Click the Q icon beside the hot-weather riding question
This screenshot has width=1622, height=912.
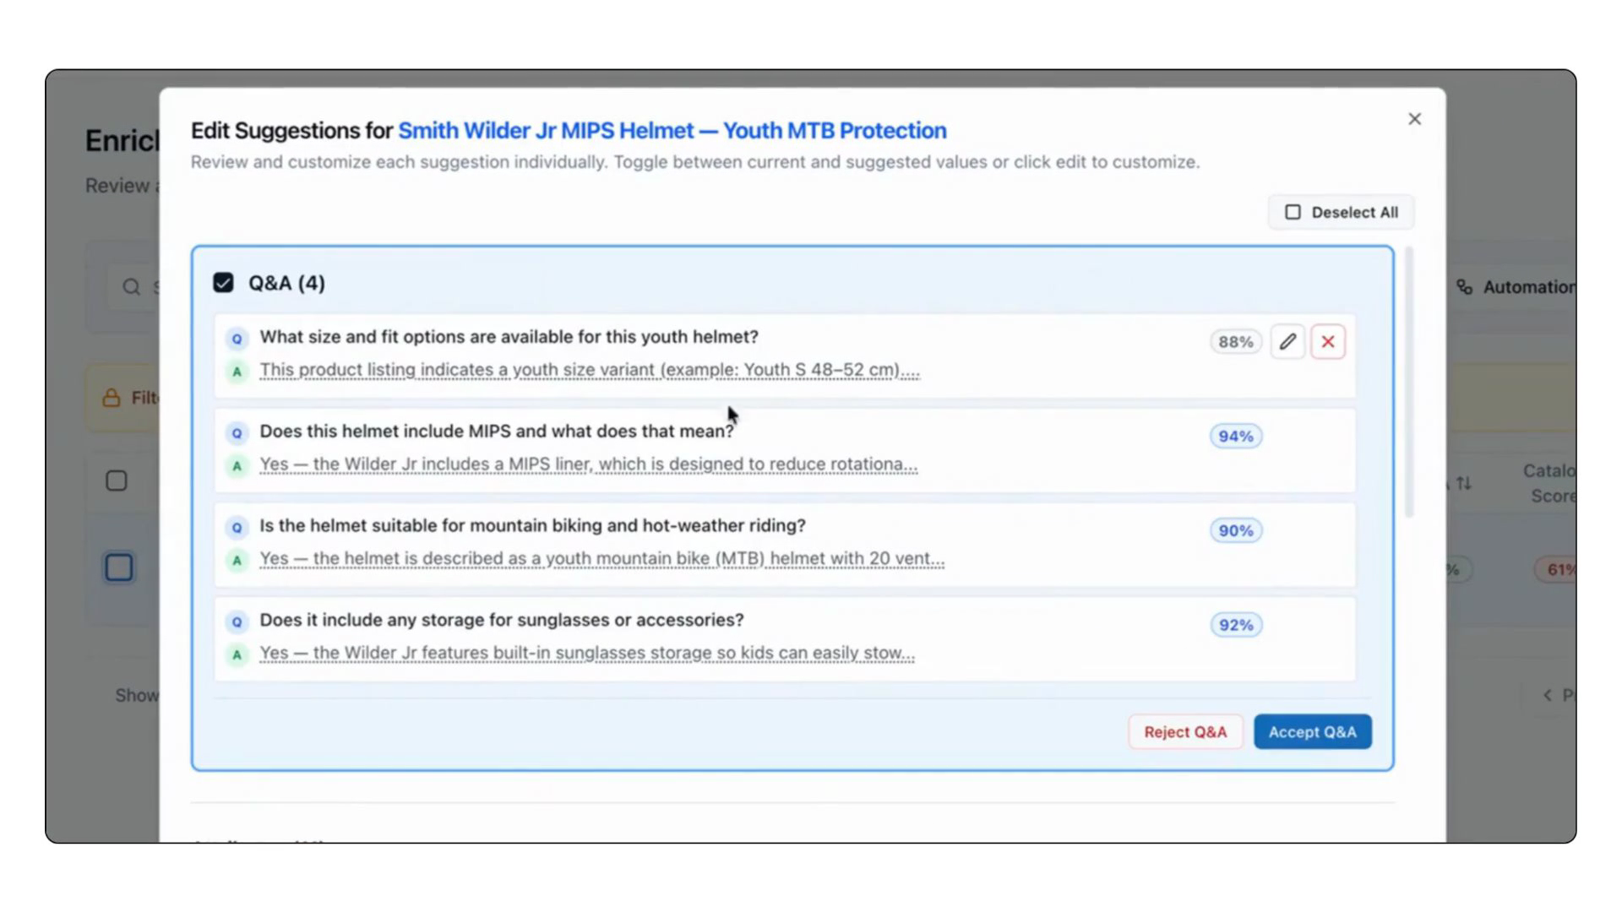pos(237,528)
